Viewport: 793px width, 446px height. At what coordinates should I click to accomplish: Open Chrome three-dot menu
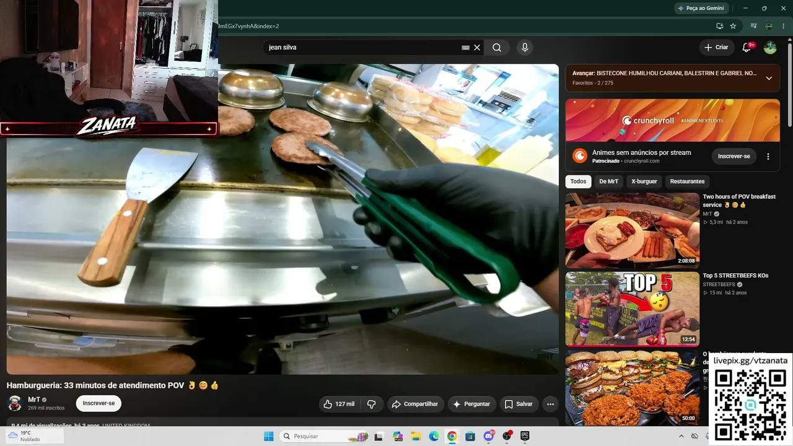pos(784,26)
